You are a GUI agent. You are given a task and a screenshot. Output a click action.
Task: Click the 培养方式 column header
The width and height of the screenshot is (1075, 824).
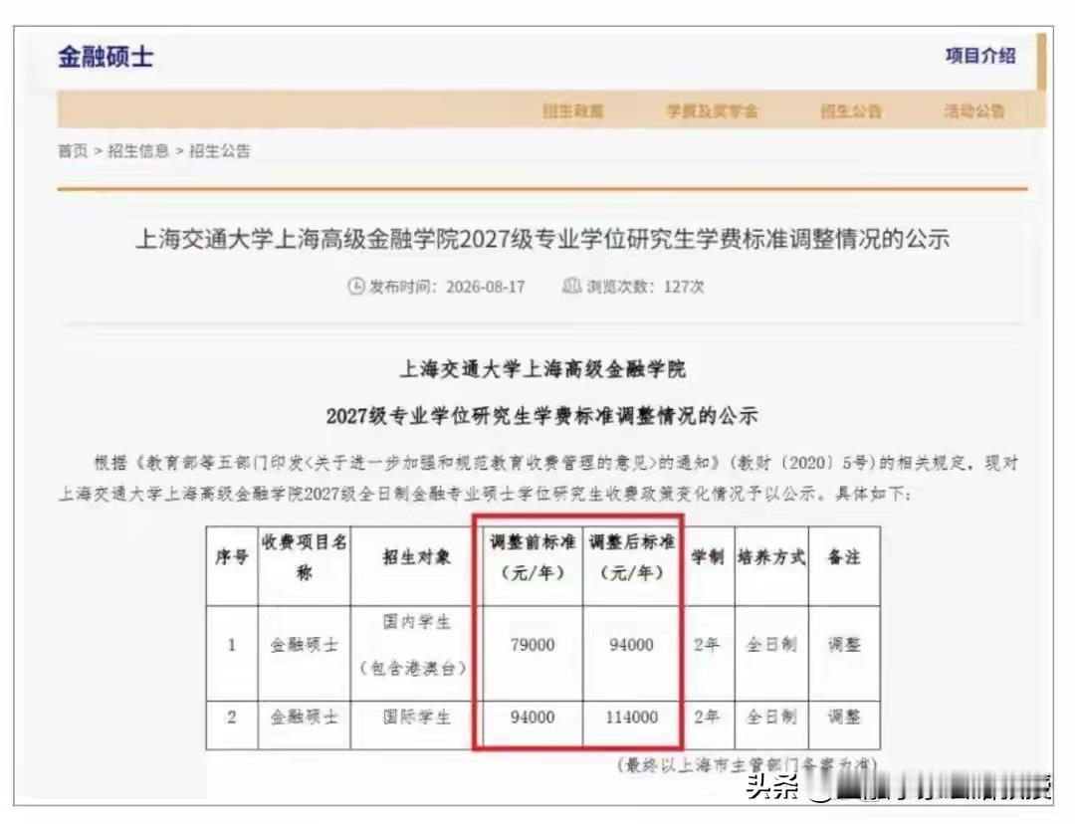coord(771,557)
